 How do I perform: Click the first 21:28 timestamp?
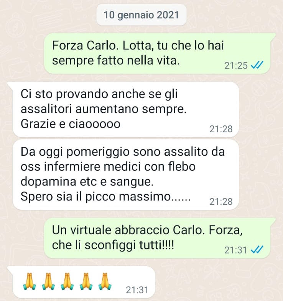[x=221, y=129]
